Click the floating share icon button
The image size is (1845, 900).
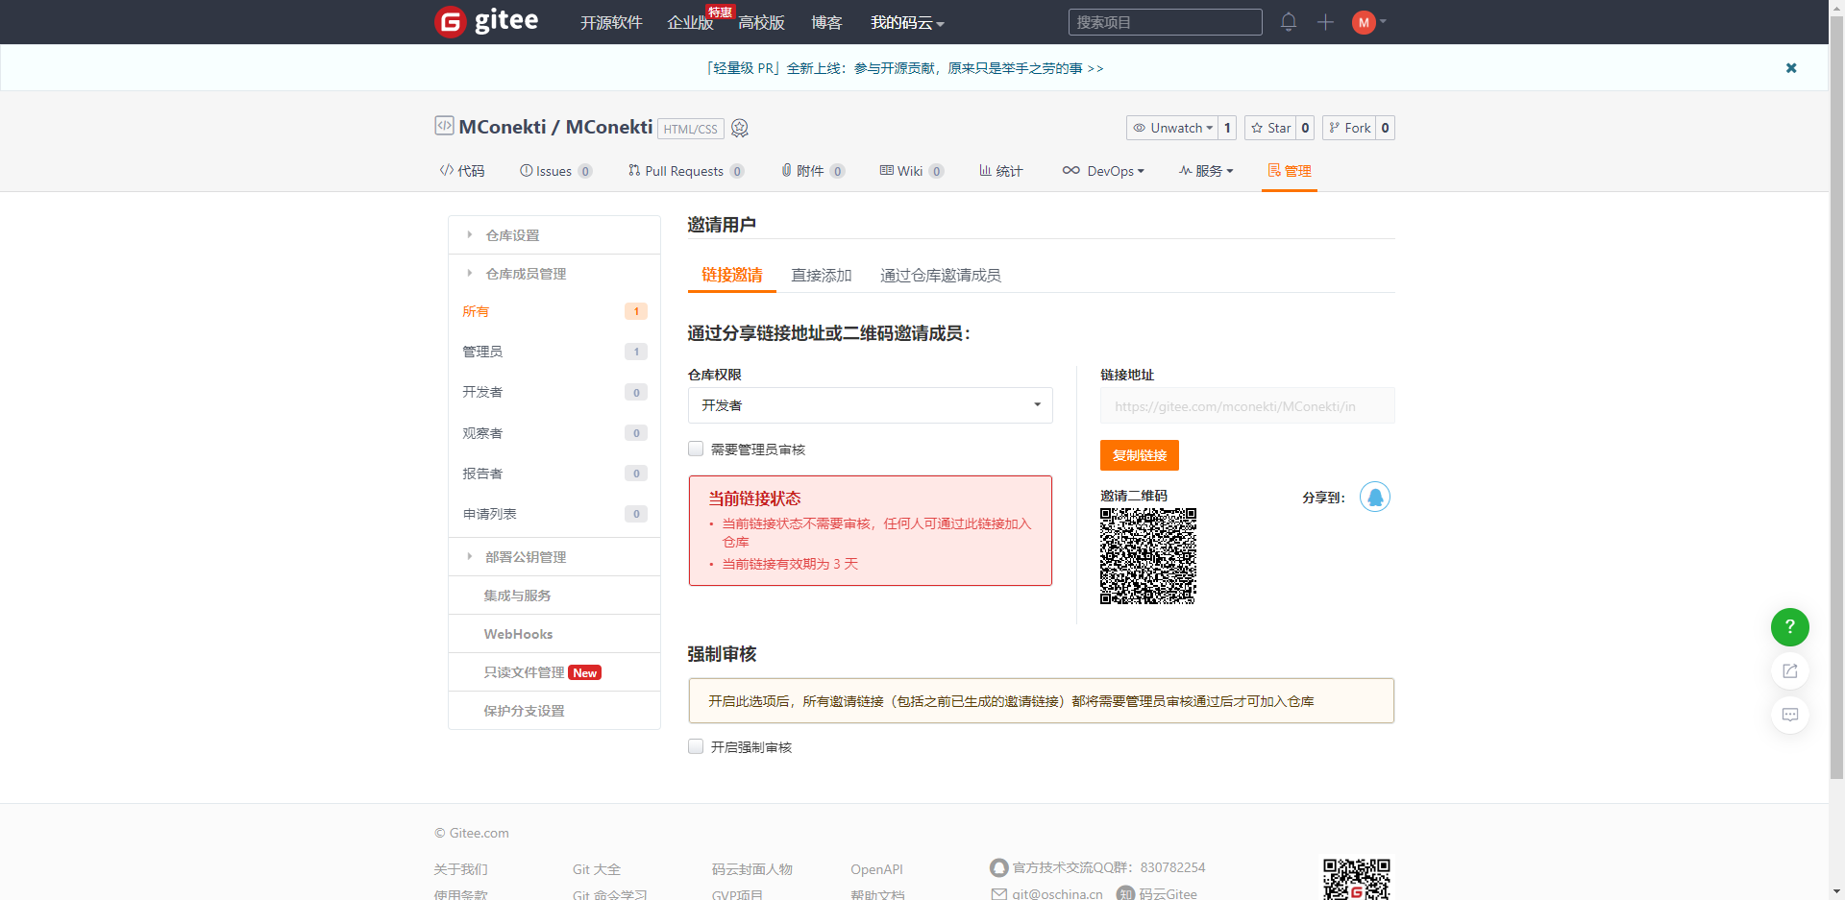pos(1790,671)
